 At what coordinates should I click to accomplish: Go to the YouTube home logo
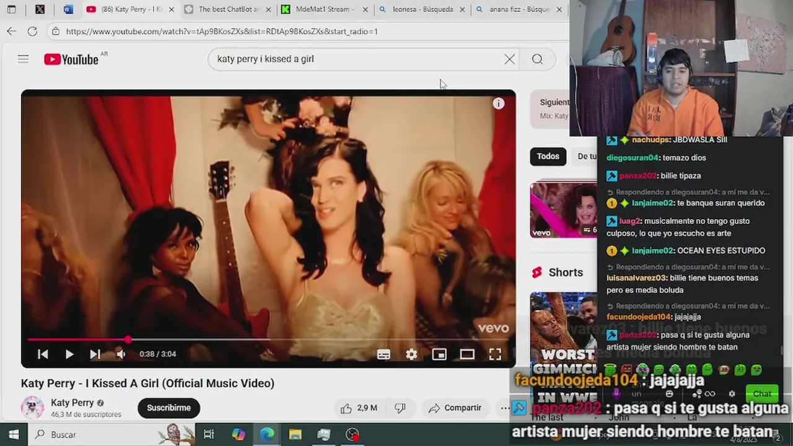(x=71, y=59)
